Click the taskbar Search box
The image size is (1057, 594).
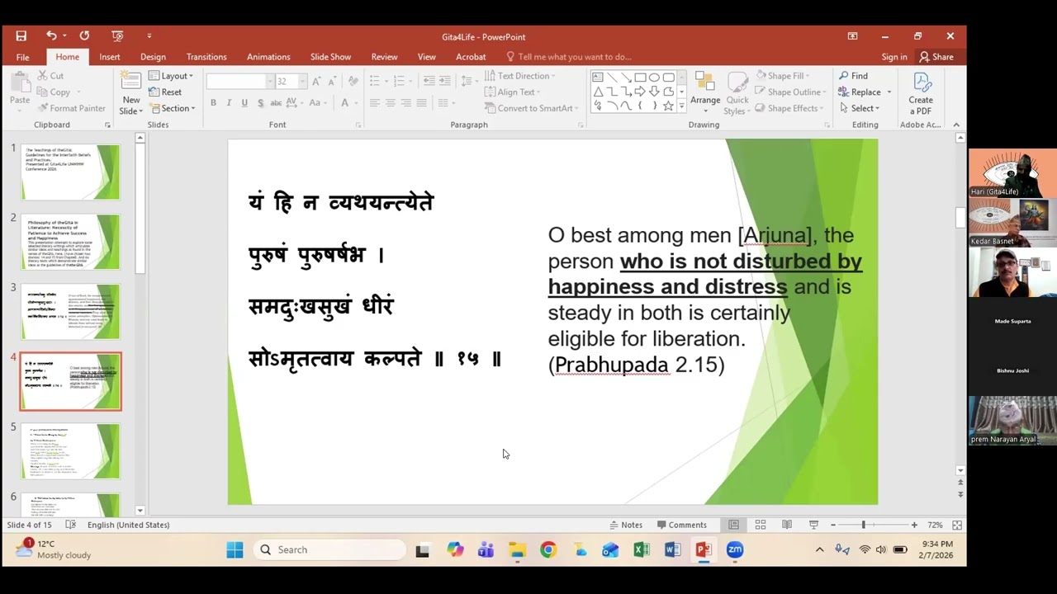click(329, 549)
